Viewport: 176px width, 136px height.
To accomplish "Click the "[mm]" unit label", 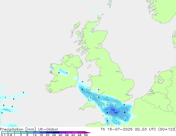I will pos(31,129).
